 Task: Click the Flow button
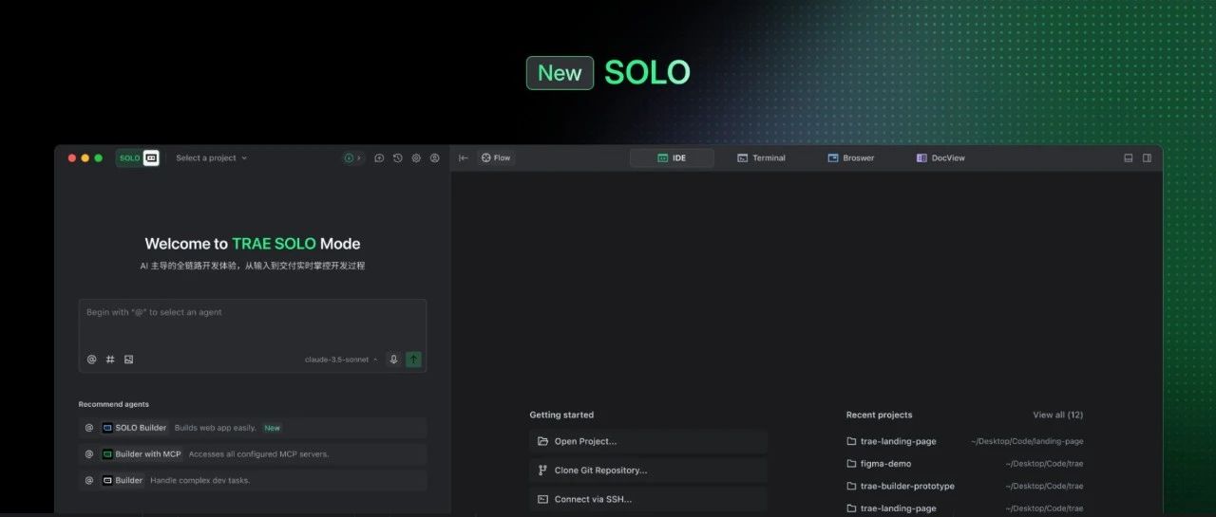[x=496, y=158]
